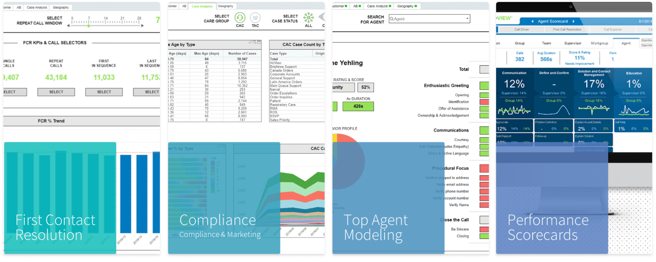Click red indicator beside Identification
The image size is (656, 262).
484,102
